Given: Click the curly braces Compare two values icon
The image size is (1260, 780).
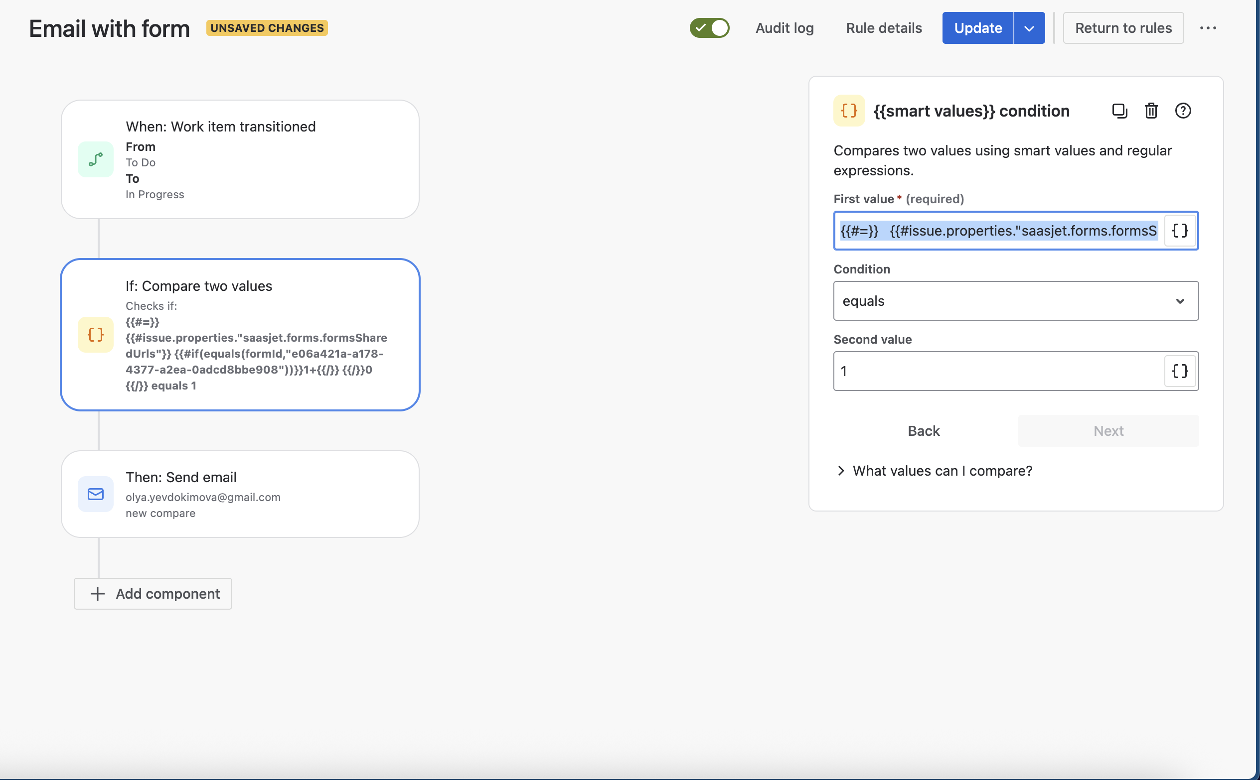Looking at the screenshot, I should click(x=96, y=335).
